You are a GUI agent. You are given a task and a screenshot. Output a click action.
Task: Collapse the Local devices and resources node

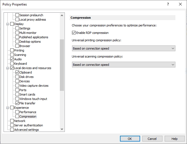click(7, 68)
